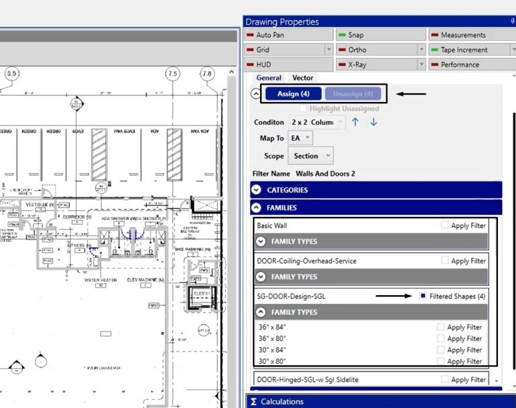Screen dimensions: 516x408
Task: Expand FAMILY TYPES under Basic Wall
Action: 261,242
